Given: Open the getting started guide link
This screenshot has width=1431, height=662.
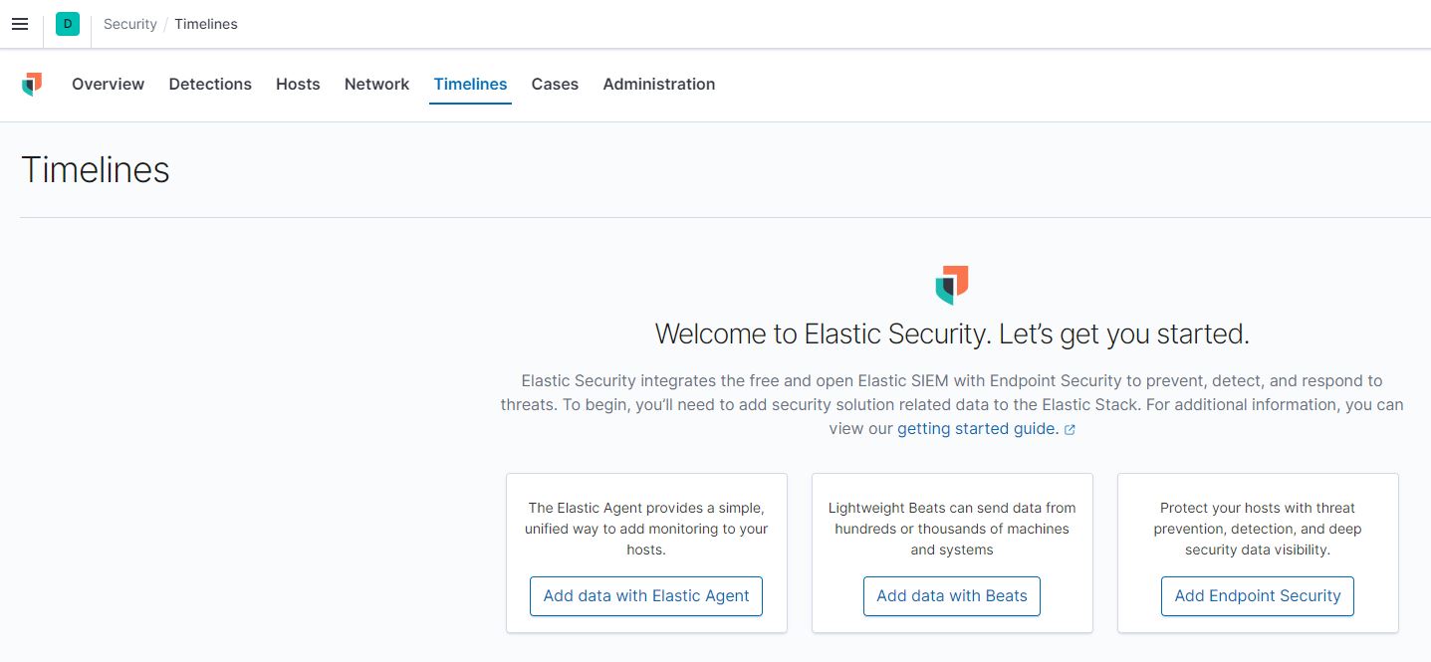Looking at the screenshot, I should 976,428.
